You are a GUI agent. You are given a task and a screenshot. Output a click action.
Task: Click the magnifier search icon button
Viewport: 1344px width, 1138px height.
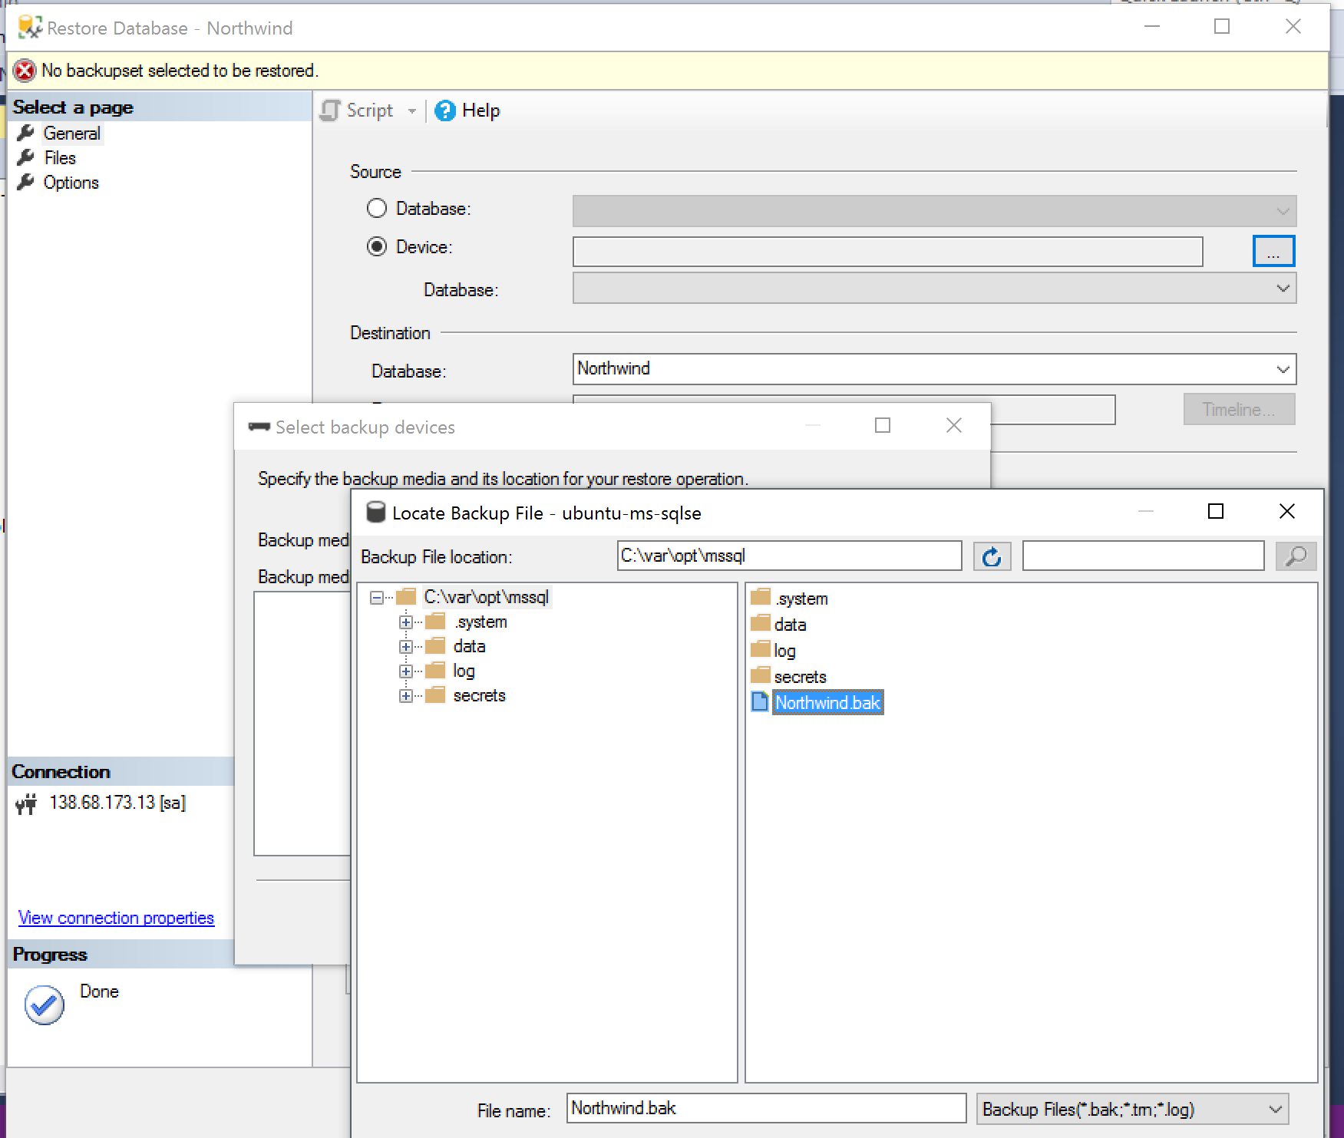pyautogui.click(x=1295, y=556)
